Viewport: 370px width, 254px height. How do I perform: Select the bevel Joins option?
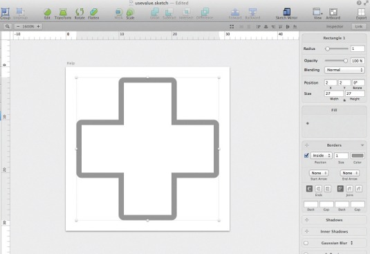click(x=359, y=188)
